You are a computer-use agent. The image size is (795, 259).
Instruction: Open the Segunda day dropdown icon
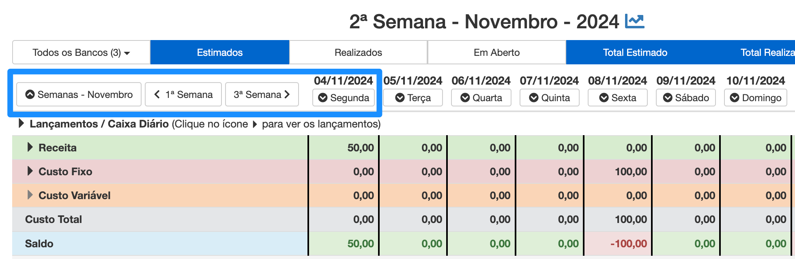click(x=323, y=98)
